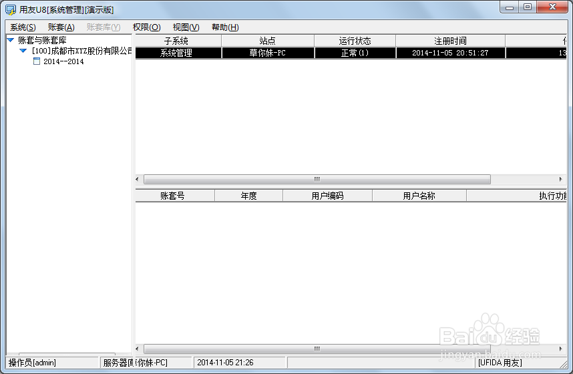Click the 账套号 column header
This screenshot has height=374, width=573.
(x=175, y=196)
